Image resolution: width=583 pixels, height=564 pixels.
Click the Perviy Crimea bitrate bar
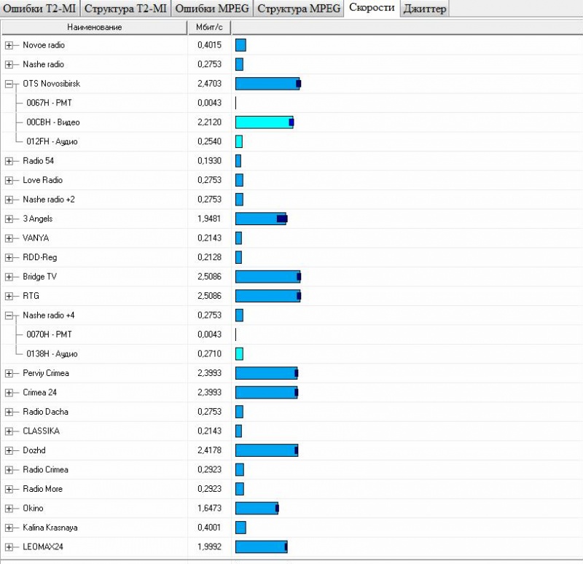[x=266, y=373]
